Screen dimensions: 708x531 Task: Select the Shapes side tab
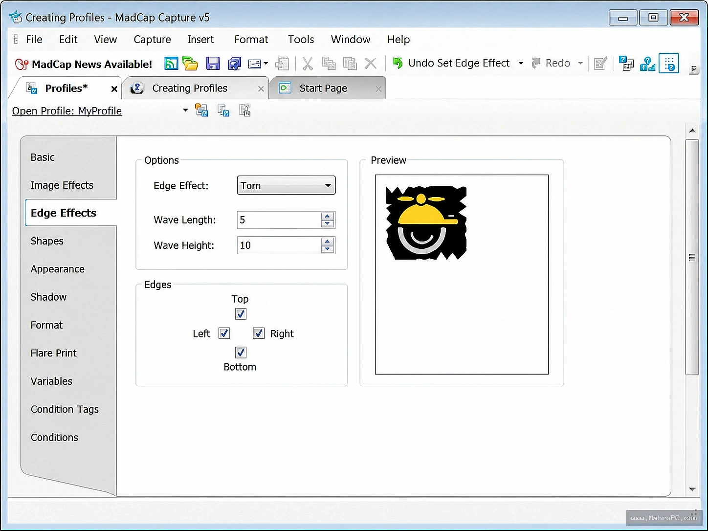47,241
